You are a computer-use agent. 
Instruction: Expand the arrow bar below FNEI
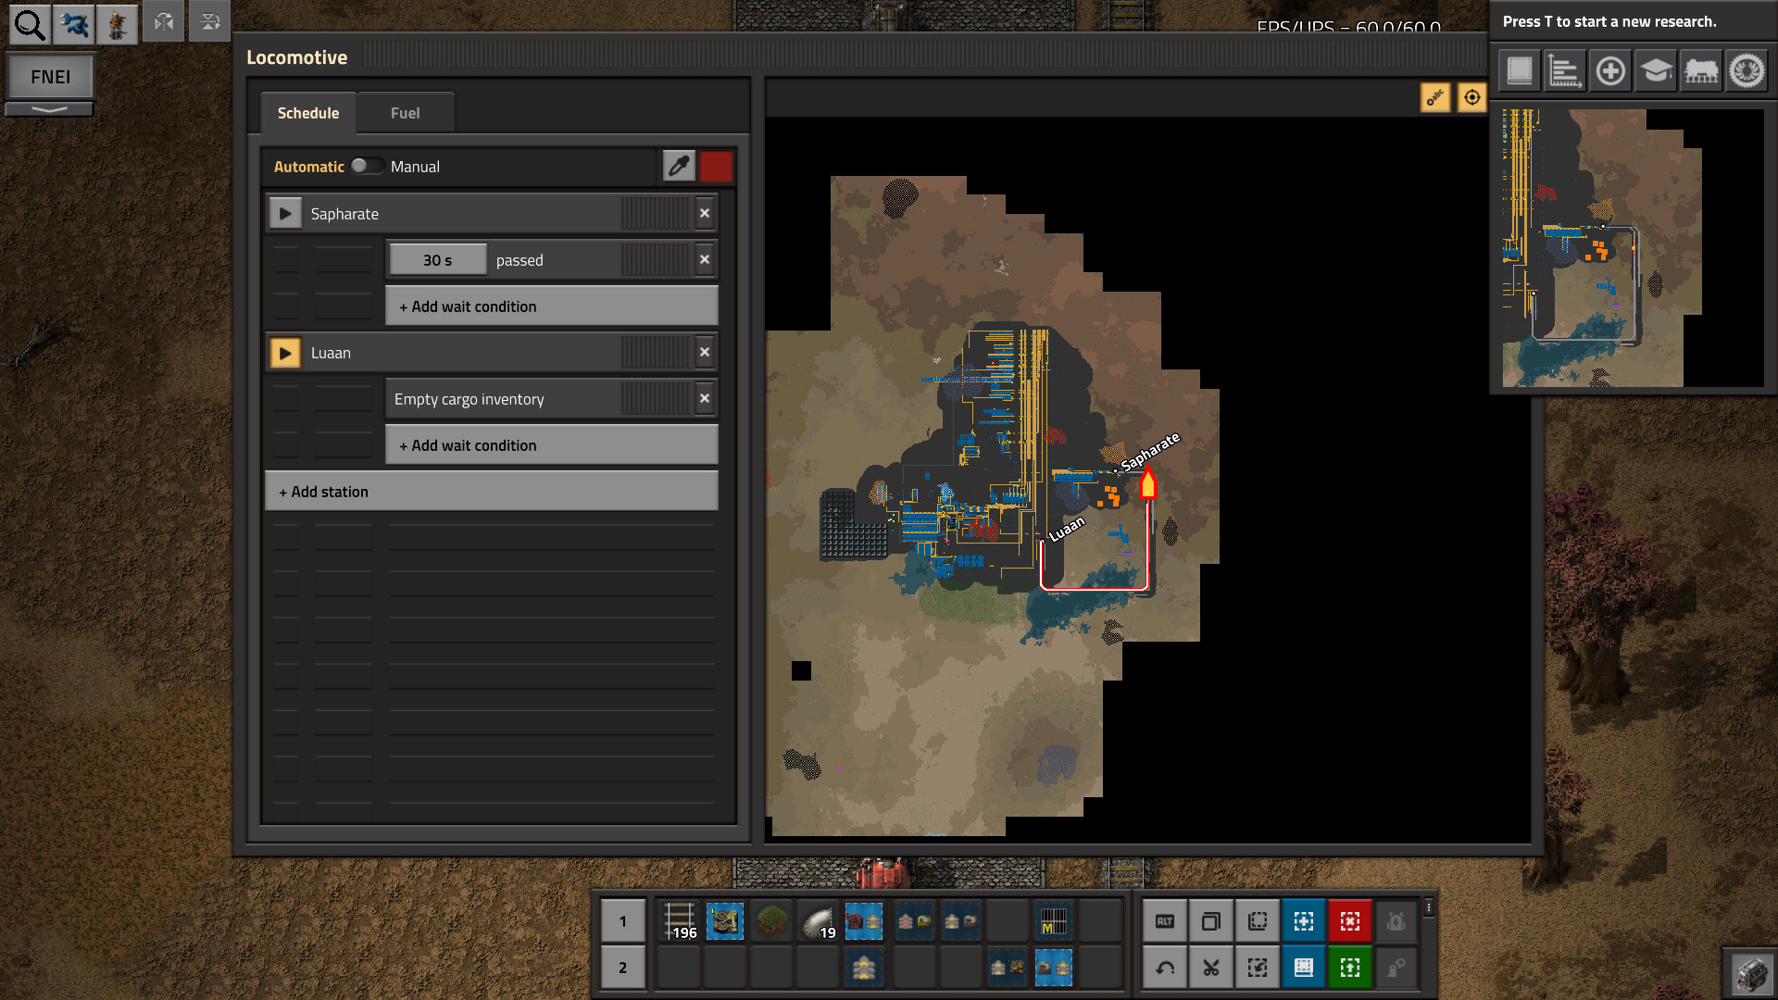pyautogui.click(x=50, y=109)
